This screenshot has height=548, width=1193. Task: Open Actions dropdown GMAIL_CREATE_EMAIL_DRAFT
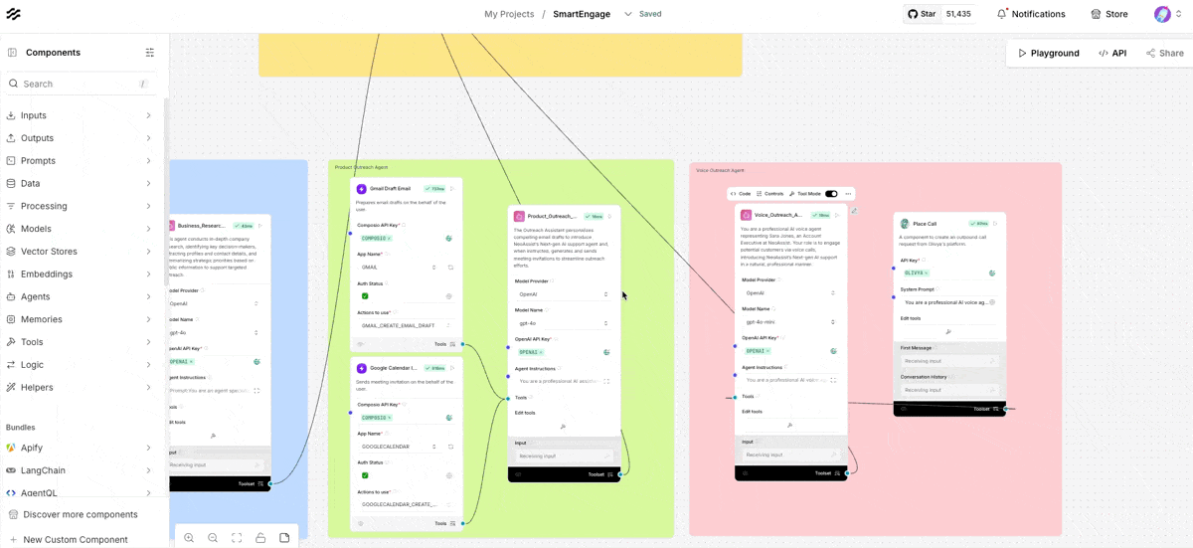coord(406,325)
